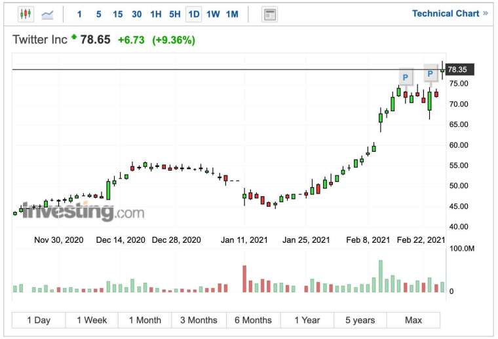Click the Feb 22, 2021 date label
This screenshot has height=339, width=498.
pos(421,240)
